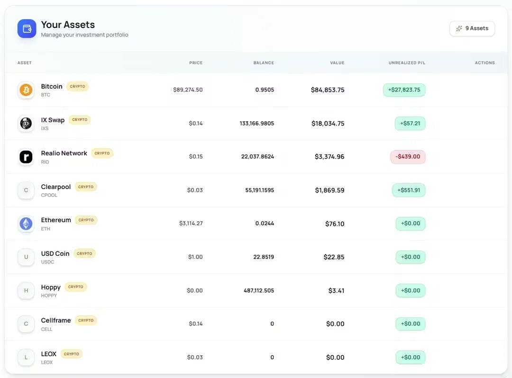Click the Clearpool value $1,869.59
512x378 pixels.
(330, 190)
